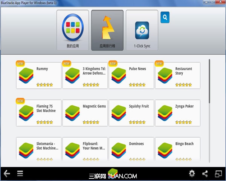Open the 3 Kingdoms Td app icon
Viewport: 226px width, 181px height.
72,76
